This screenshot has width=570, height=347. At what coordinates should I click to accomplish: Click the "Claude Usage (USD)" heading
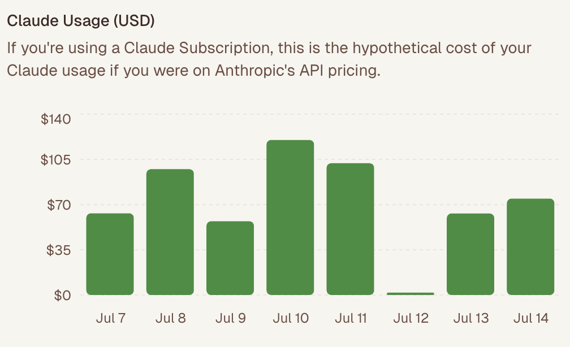[x=80, y=21]
